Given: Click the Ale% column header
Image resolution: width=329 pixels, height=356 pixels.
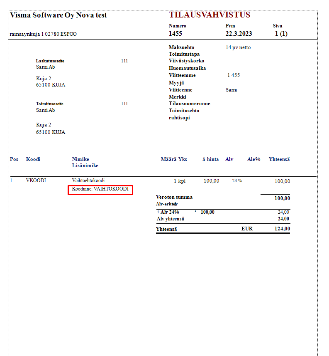Looking at the screenshot, I should click(253, 159).
